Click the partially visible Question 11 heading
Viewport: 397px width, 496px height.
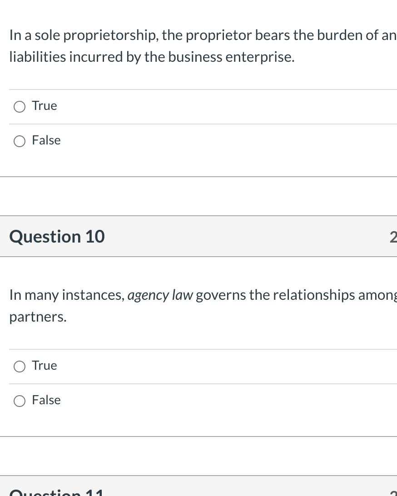tap(57, 492)
